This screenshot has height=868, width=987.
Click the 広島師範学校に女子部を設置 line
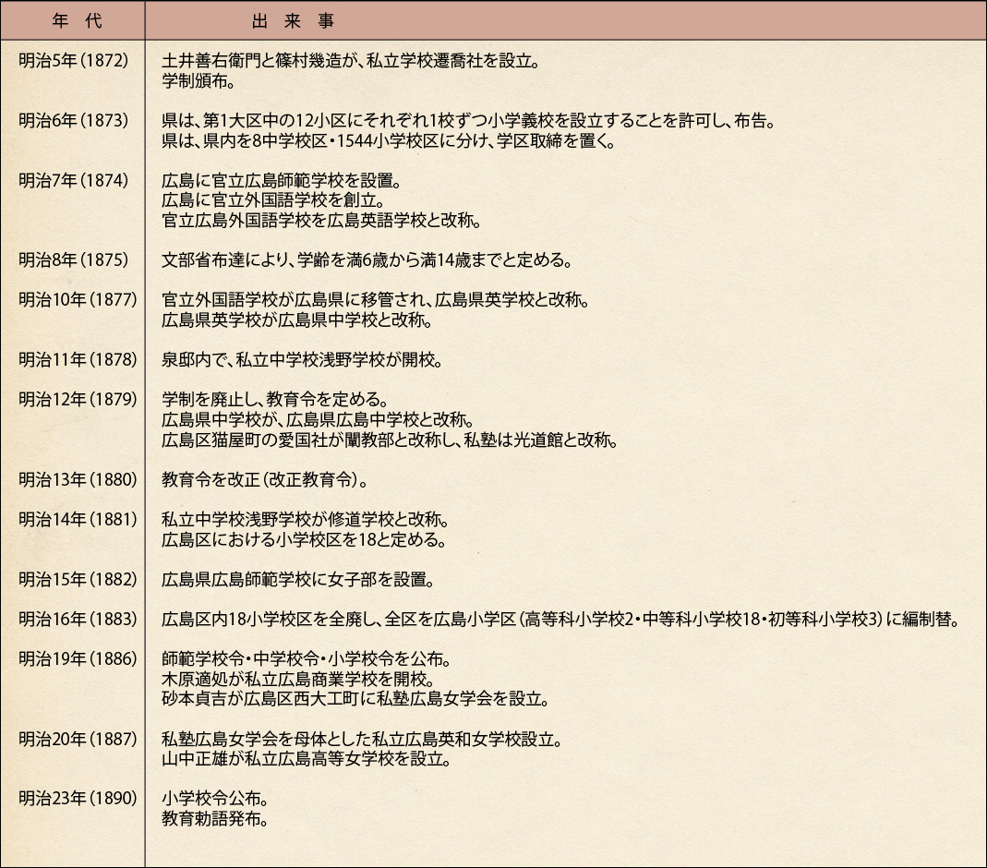(298, 580)
